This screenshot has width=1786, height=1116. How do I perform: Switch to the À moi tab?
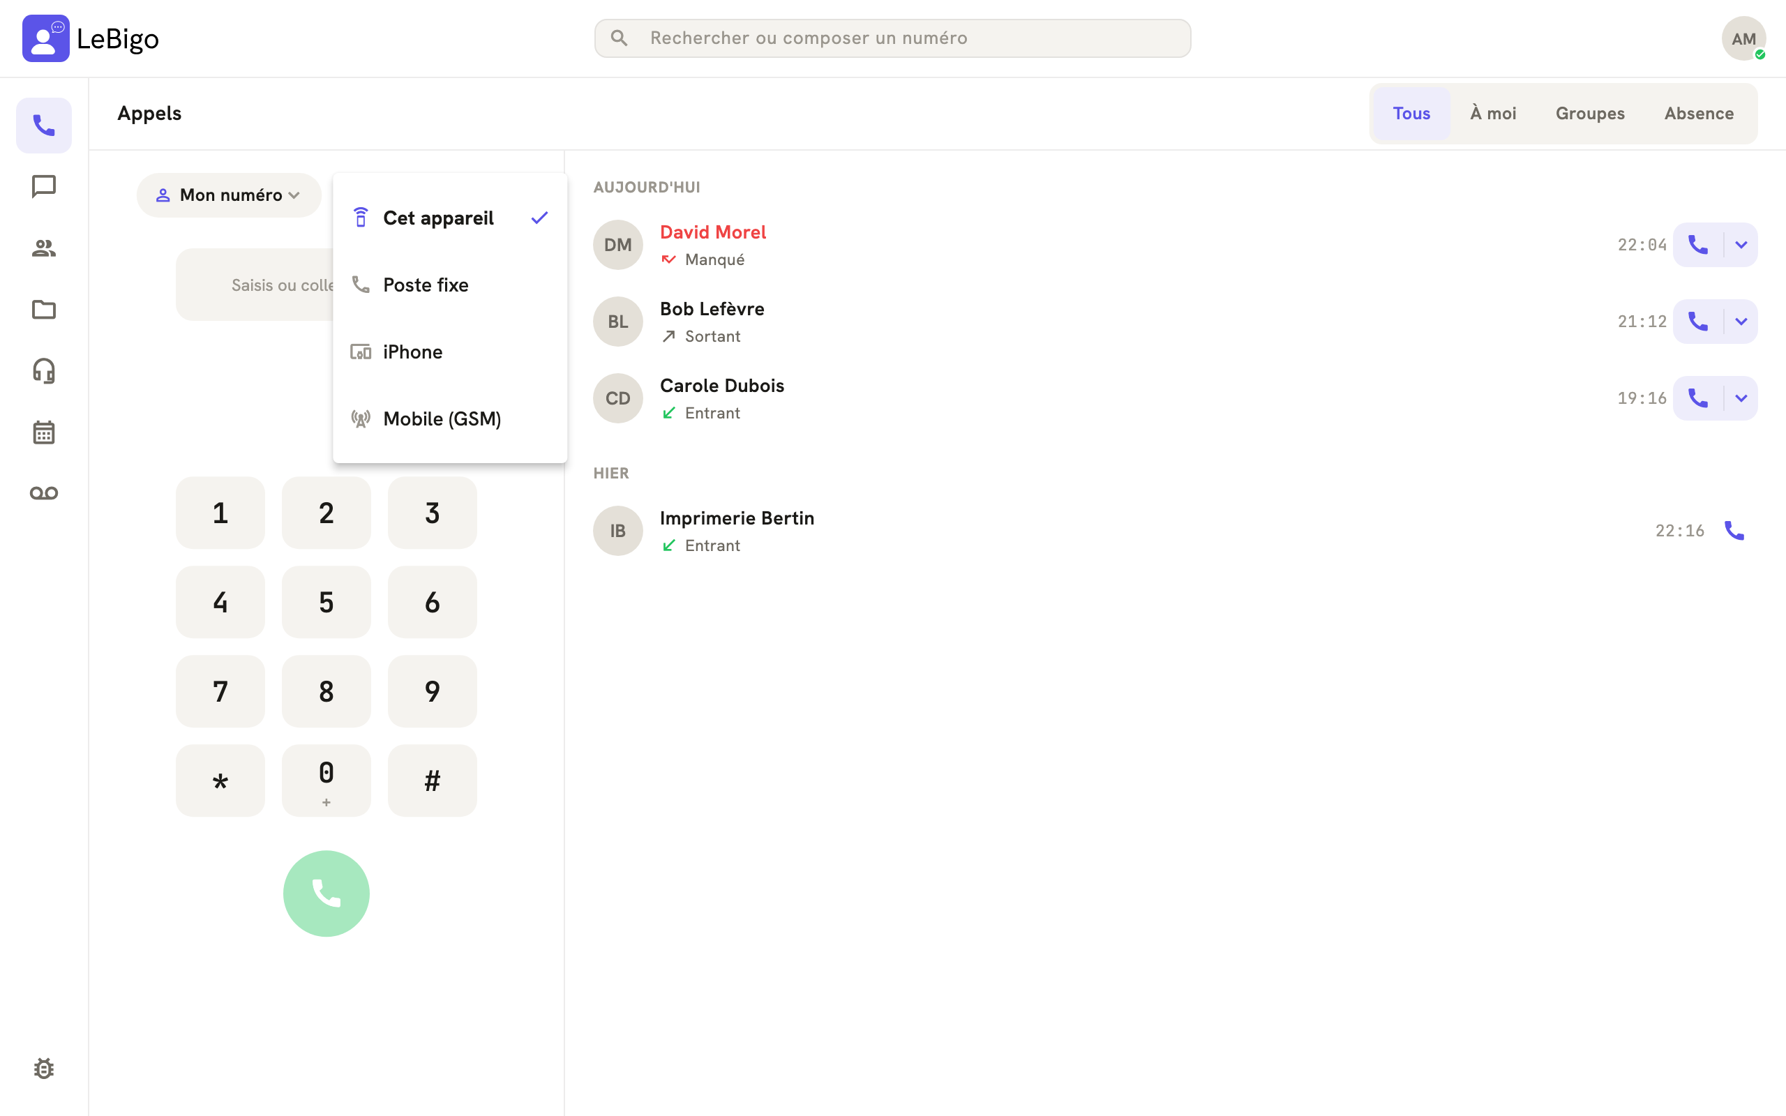pyautogui.click(x=1492, y=114)
